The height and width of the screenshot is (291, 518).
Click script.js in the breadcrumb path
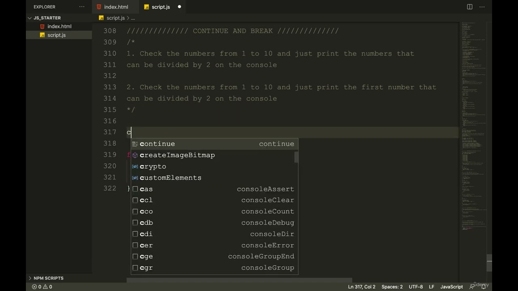click(x=115, y=18)
